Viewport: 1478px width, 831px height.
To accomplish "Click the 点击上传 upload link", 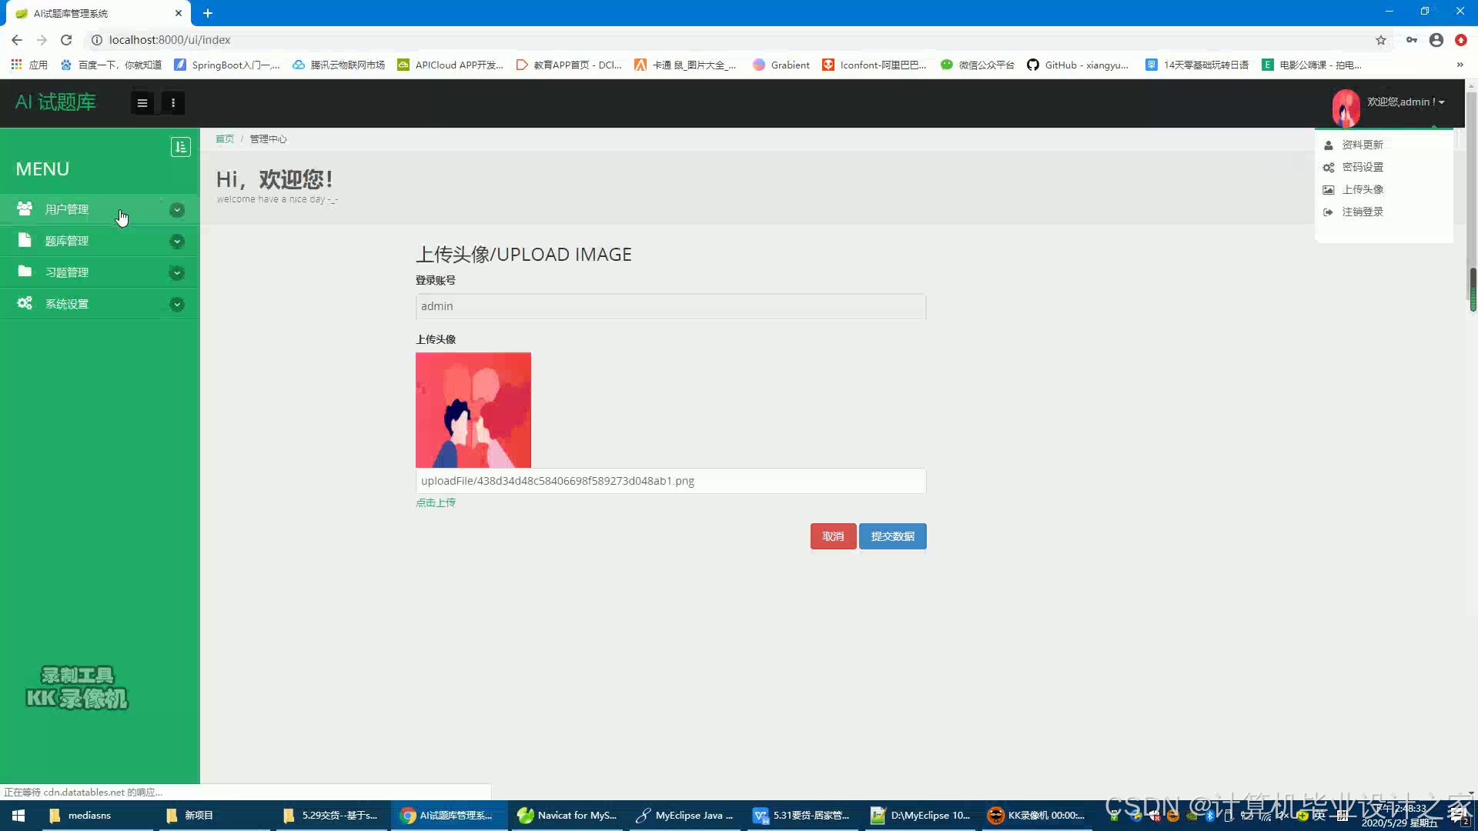I will coord(436,502).
